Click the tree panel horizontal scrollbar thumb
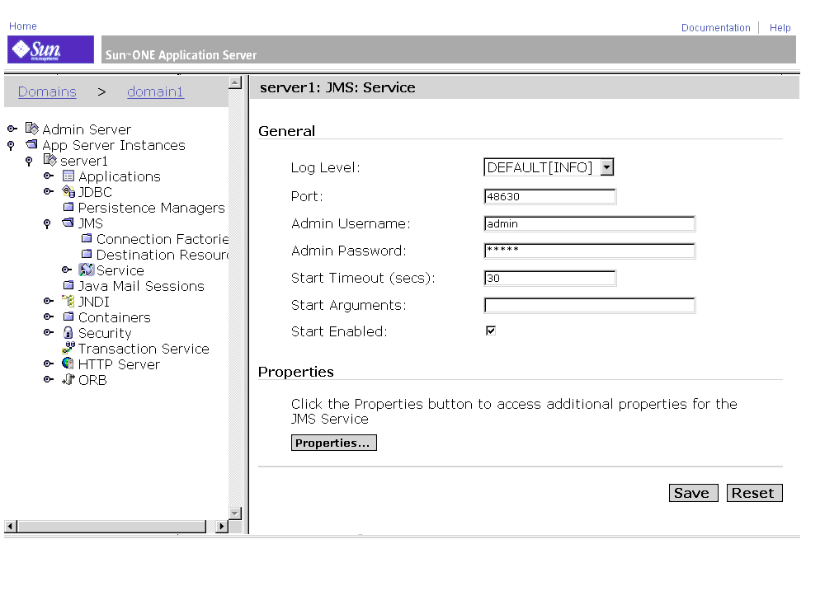The width and height of the screenshot is (839, 591). 111,526
